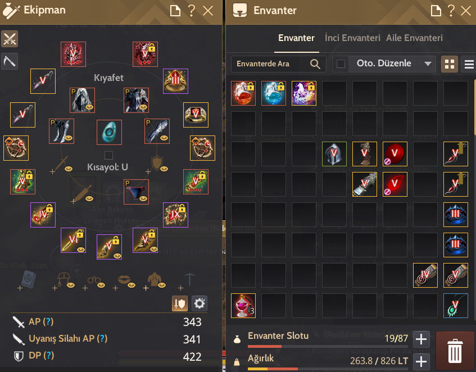Switch inventory to list view

coord(469,64)
